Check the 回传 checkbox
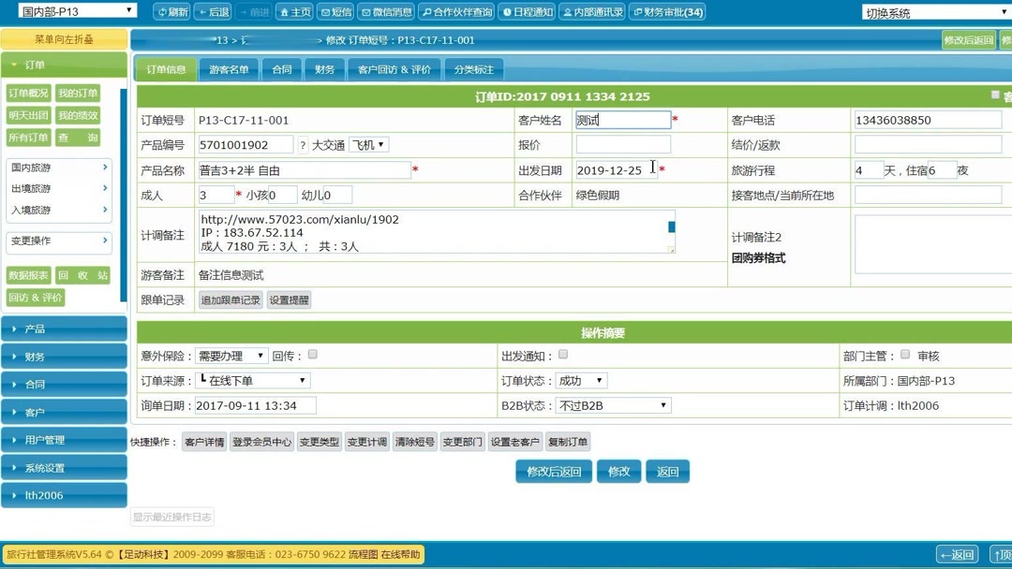Screen dimensions: 1012x569 [311, 356]
